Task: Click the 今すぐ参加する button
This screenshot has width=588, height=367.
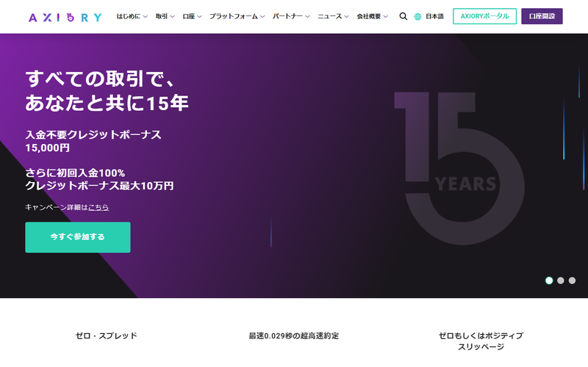Action: [78, 237]
